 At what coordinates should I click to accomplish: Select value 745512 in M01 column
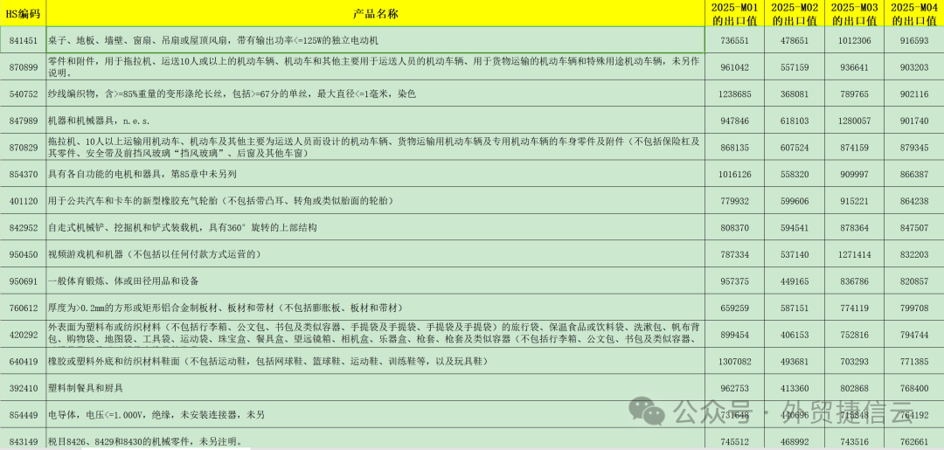click(x=734, y=440)
